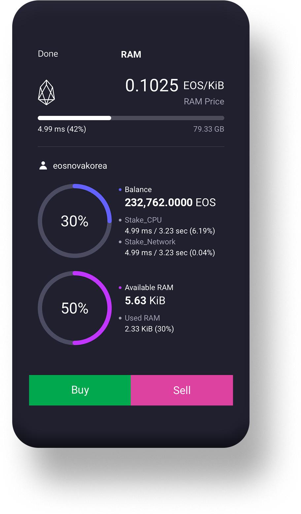Image resolution: width=301 pixels, height=514 pixels.
Task: Click the 30% circular balance gauge
Action: (x=75, y=221)
